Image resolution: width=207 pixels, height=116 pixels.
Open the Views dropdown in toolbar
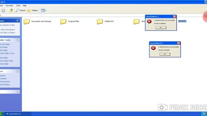tap(44, 11)
